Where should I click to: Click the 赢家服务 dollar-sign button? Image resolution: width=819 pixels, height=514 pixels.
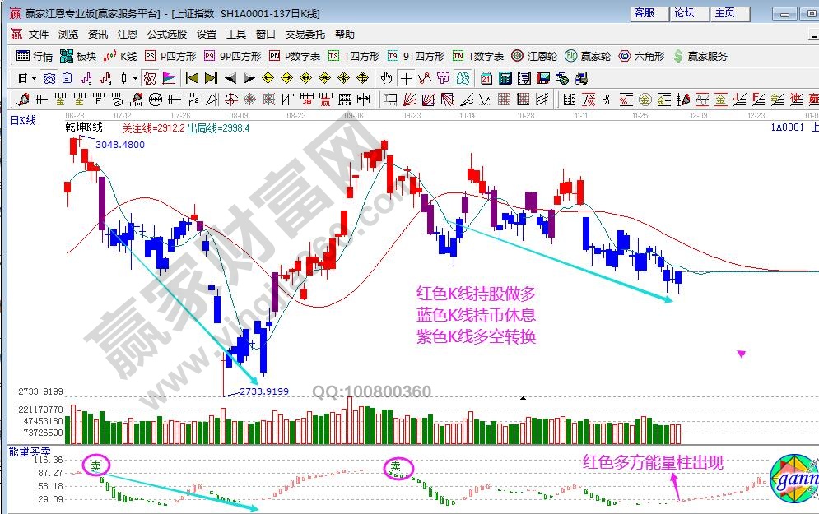point(700,56)
